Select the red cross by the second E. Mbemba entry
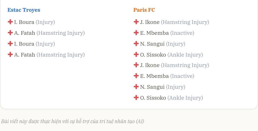The image size is (258, 131). pos(136,76)
